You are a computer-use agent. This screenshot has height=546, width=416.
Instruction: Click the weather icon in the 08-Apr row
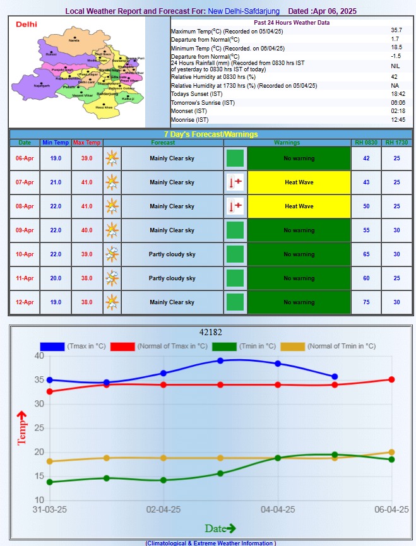pyautogui.click(x=112, y=206)
